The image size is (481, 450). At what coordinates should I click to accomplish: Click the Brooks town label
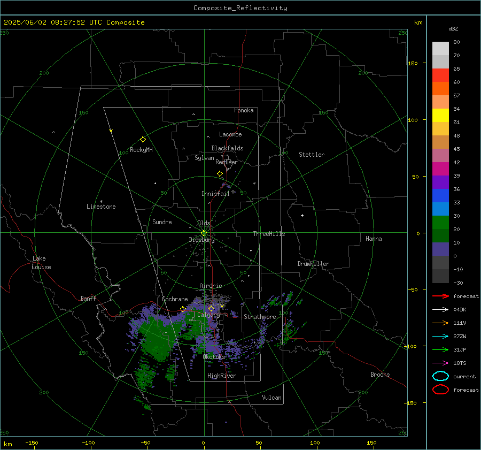coord(380,375)
